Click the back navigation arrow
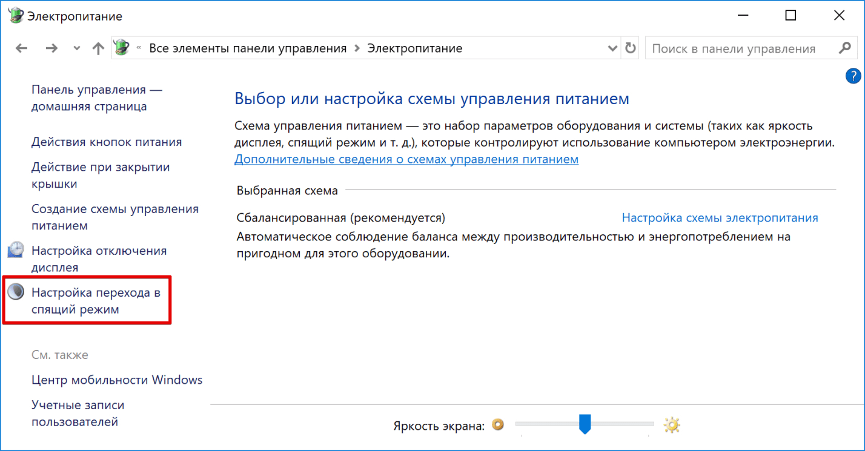 click(x=22, y=48)
